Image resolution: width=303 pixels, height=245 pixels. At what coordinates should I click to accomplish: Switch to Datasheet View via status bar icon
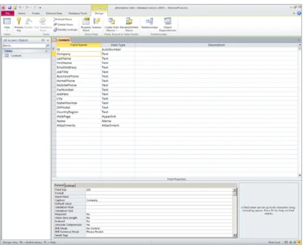tap(286, 243)
